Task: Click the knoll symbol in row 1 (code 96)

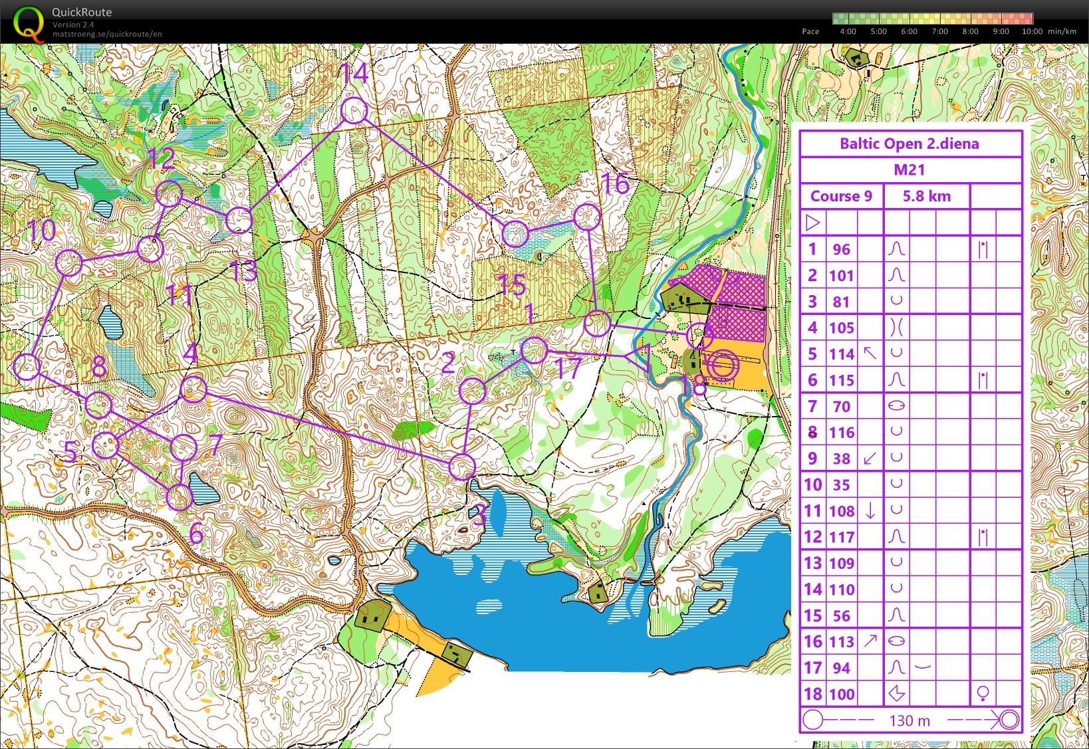Action: point(896,249)
